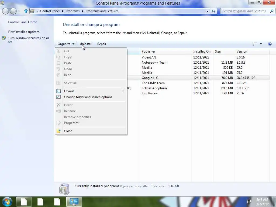This screenshot has width=276, height=207.
Task: Click the folder options checkmark icon
Action: click(x=58, y=97)
